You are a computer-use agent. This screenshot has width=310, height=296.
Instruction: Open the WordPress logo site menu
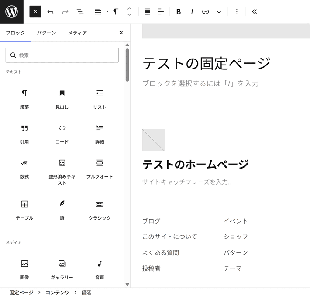(x=12, y=12)
